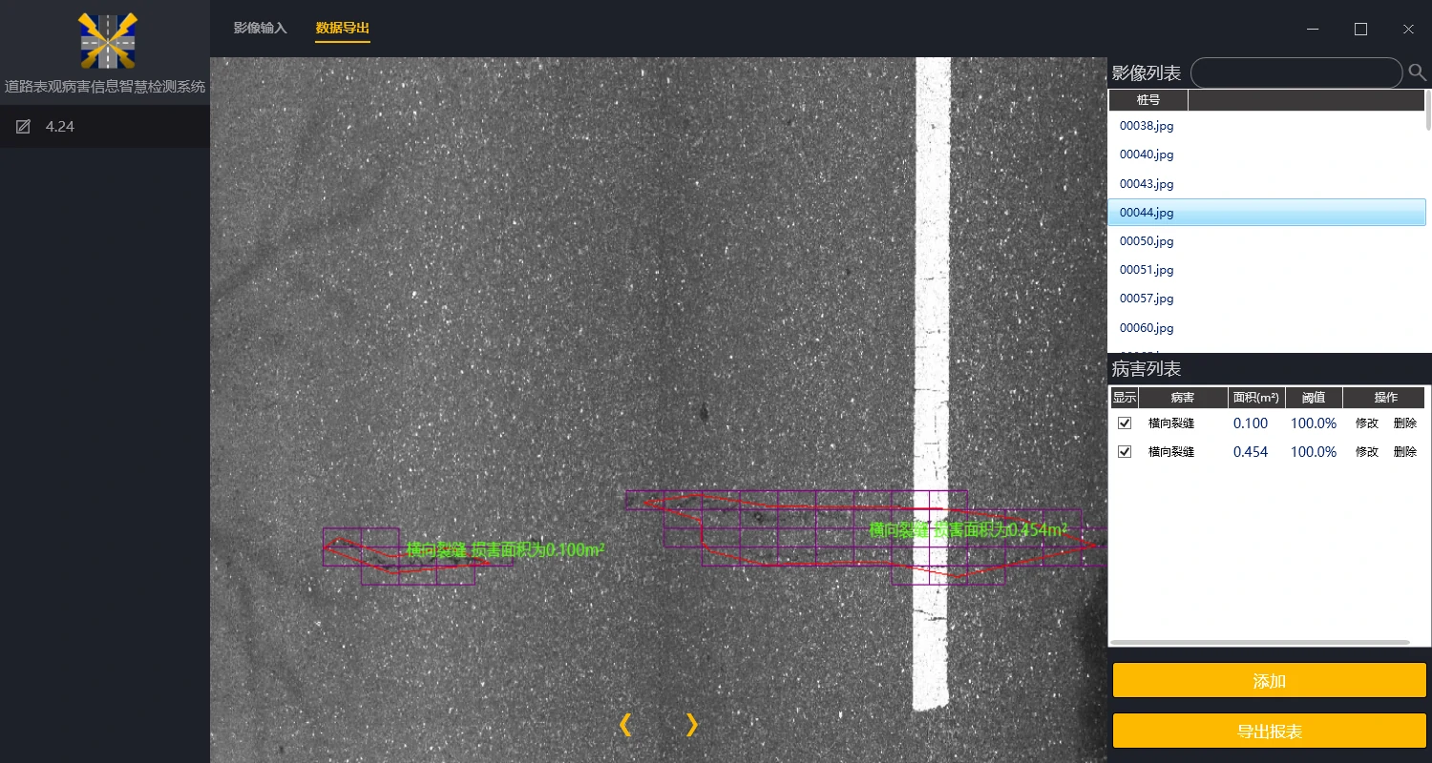
Task: Click the defect list horizontal scrollbar
Action: [1260, 642]
